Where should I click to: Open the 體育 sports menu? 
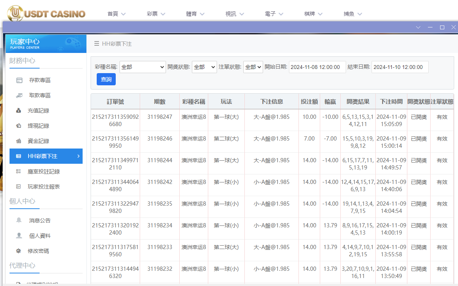point(195,13)
